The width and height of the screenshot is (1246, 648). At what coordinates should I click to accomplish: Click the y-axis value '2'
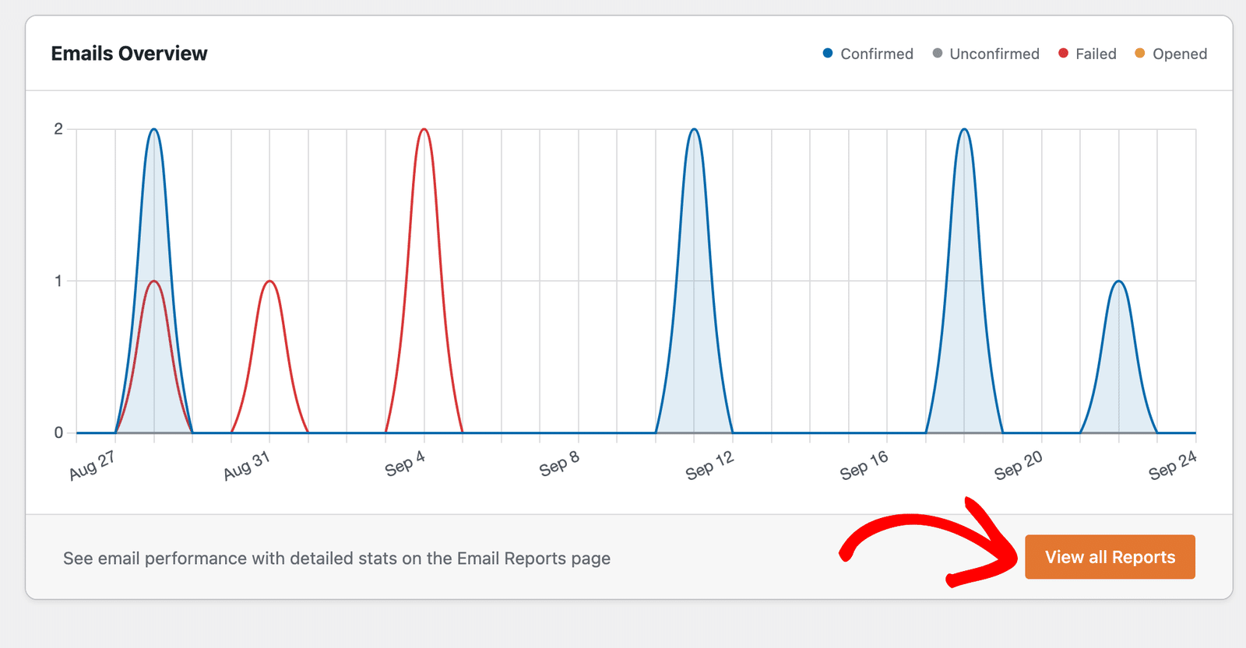pyautogui.click(x=58, y=129)
